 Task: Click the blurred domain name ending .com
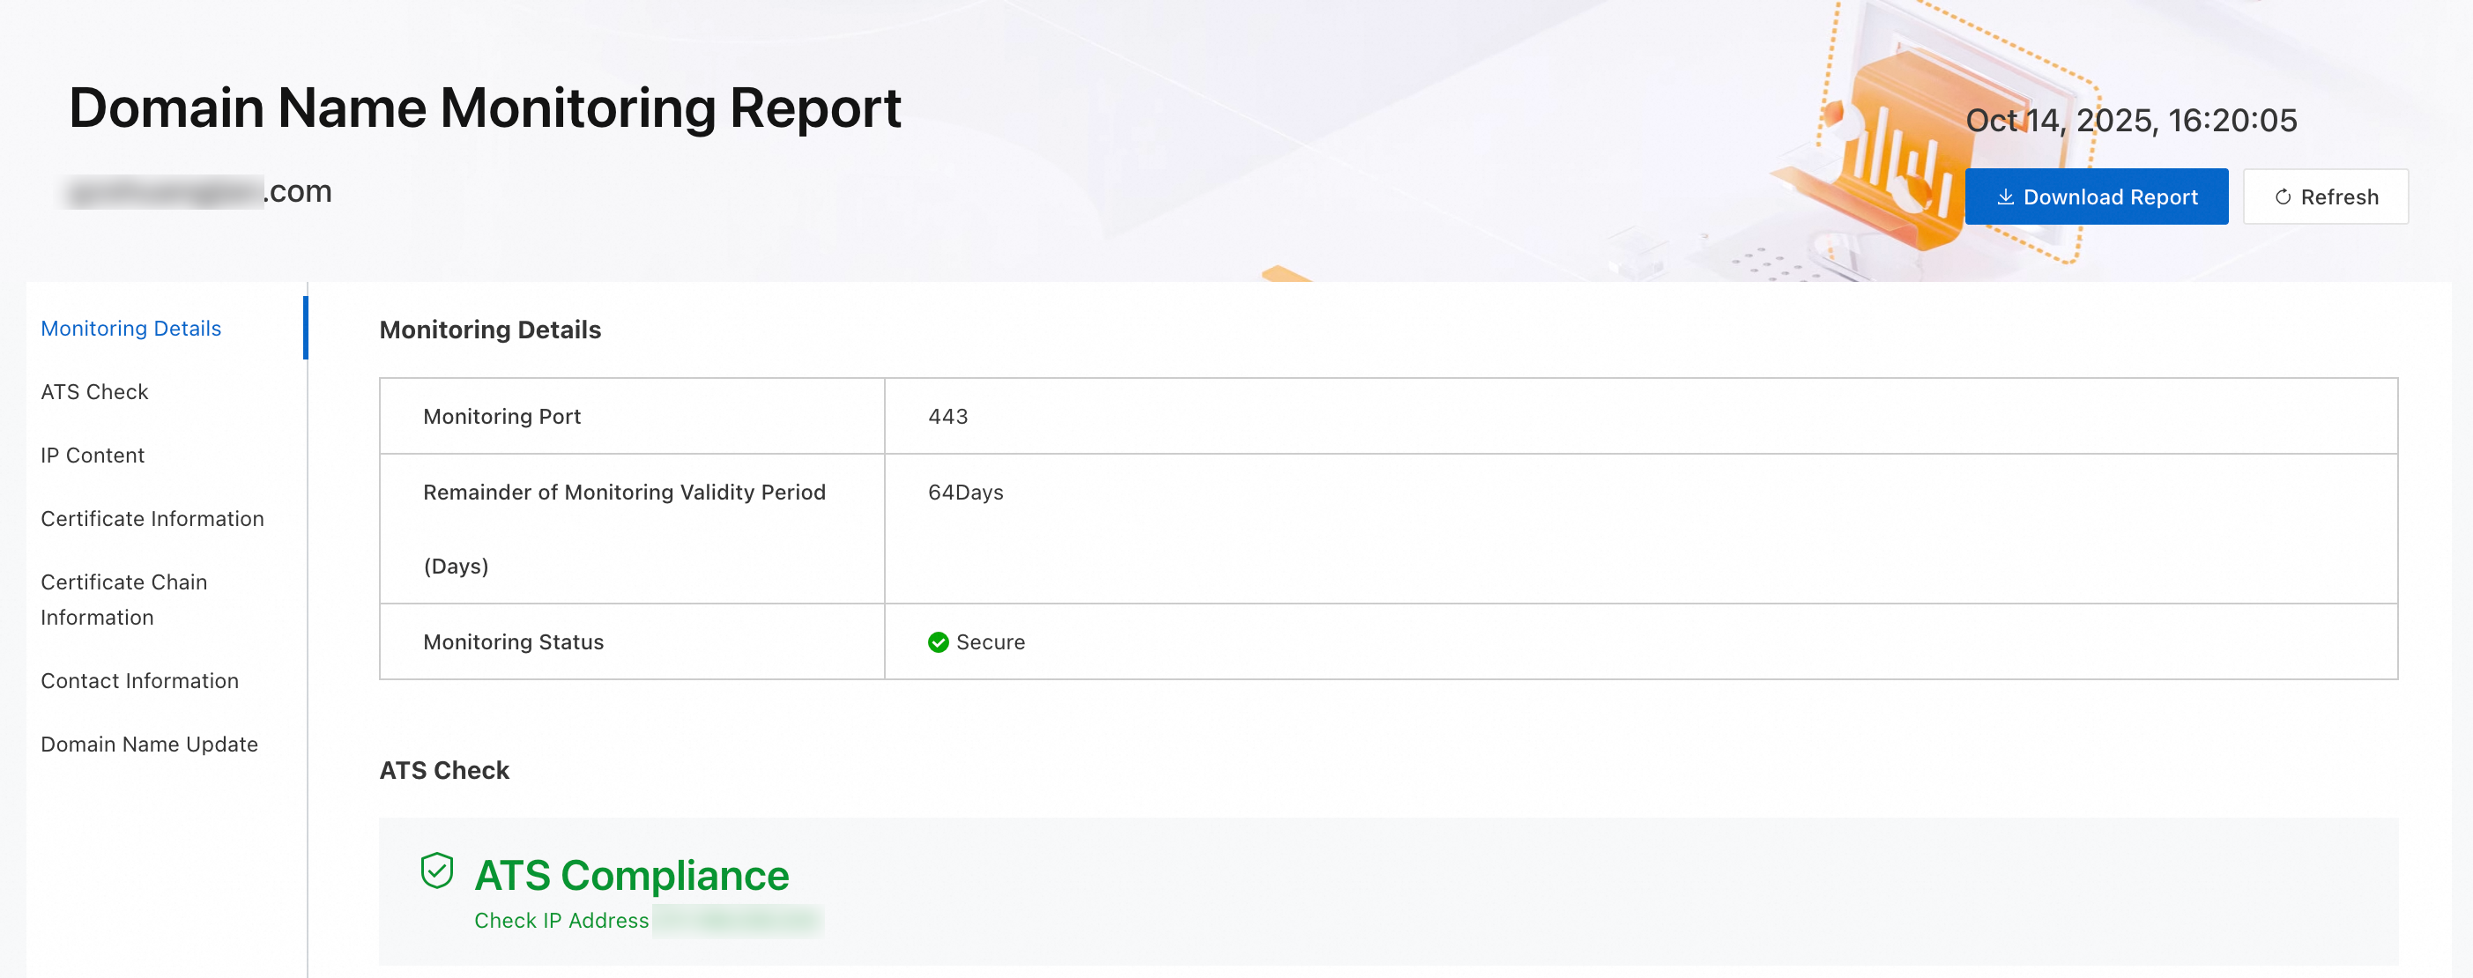[x=198, y=192]
